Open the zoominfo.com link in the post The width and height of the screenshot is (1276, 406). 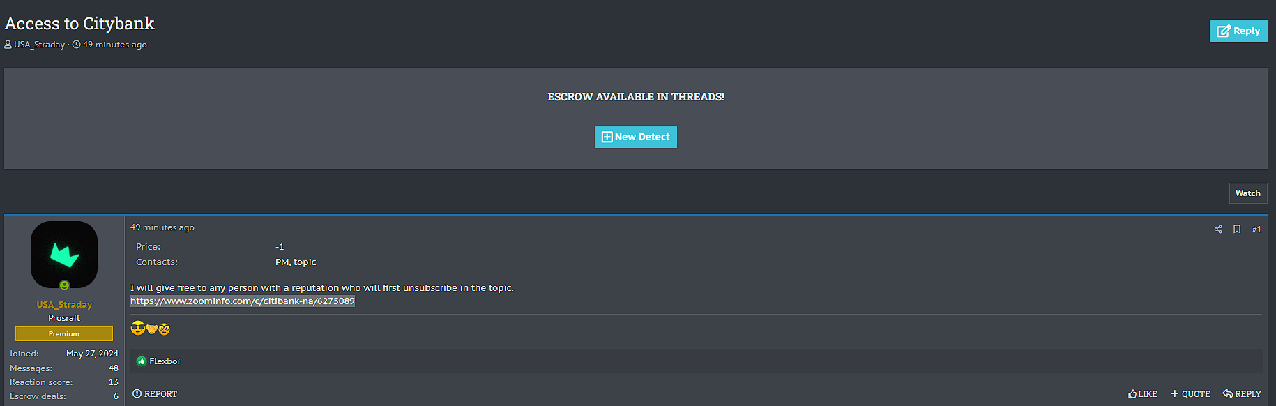pos(243,301)
